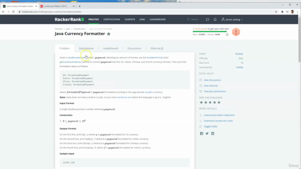Screen dimensions: 301x169
Task: Switch to the Submissions tab
Action: [x=86, y=48]
